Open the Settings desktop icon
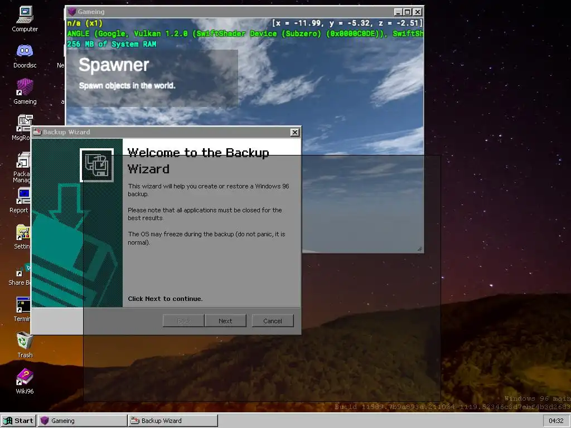 tap(22, 236)
